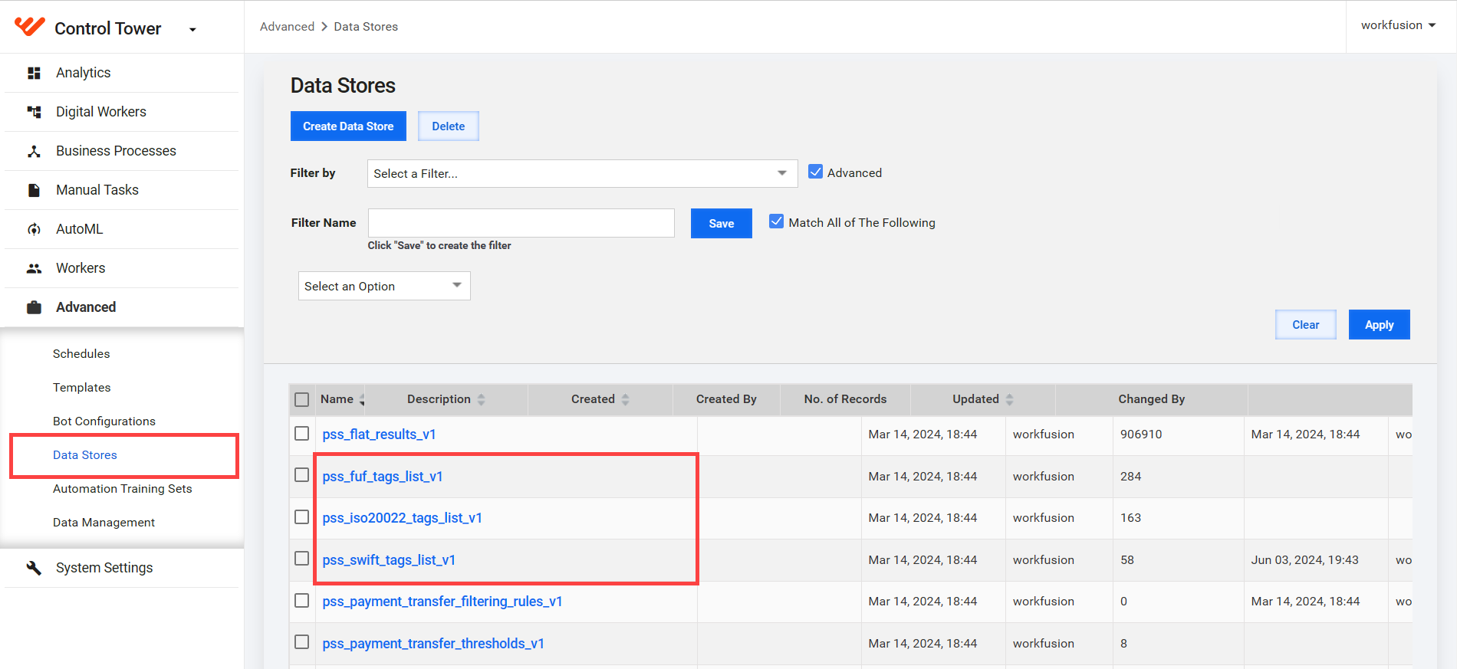Click the System Settings wrench icon
The image size is (1457, 669).
point(34,568)
